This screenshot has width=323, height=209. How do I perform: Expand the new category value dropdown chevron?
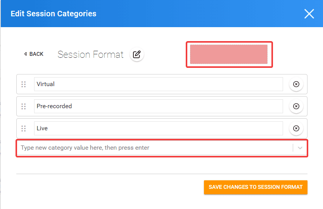300,148
